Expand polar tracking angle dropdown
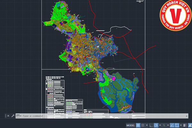The image size is (192, 128). point(159,125)
